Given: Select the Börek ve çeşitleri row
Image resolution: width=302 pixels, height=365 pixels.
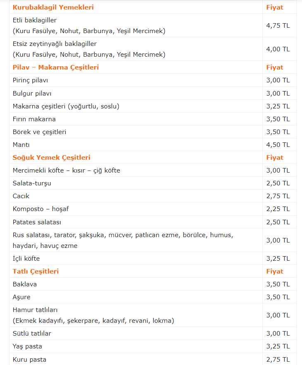Looking at the screenshot, I should pos(40,132).
